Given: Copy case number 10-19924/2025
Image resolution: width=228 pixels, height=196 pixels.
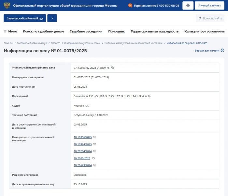Looking at the screenshot, I should (x=95, y=144).
